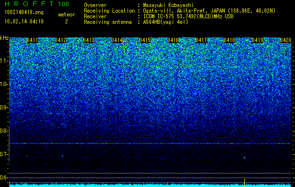The height and width of the screenshot is (187, 295).
Task: Select the file name 1002140410.png
Action: pyautogui.click(x=24, y=12)
